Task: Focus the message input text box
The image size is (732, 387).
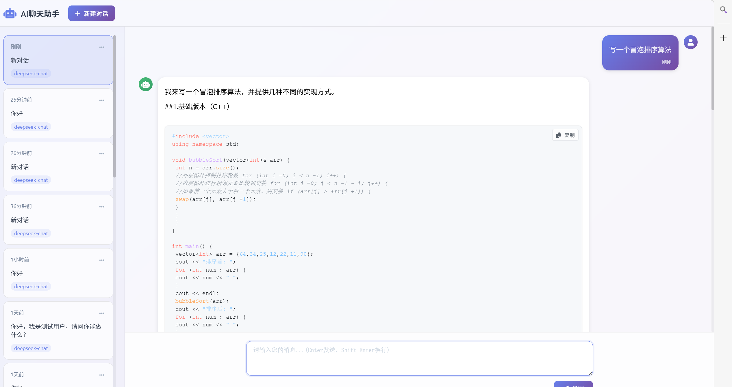Action: (419, 358)
